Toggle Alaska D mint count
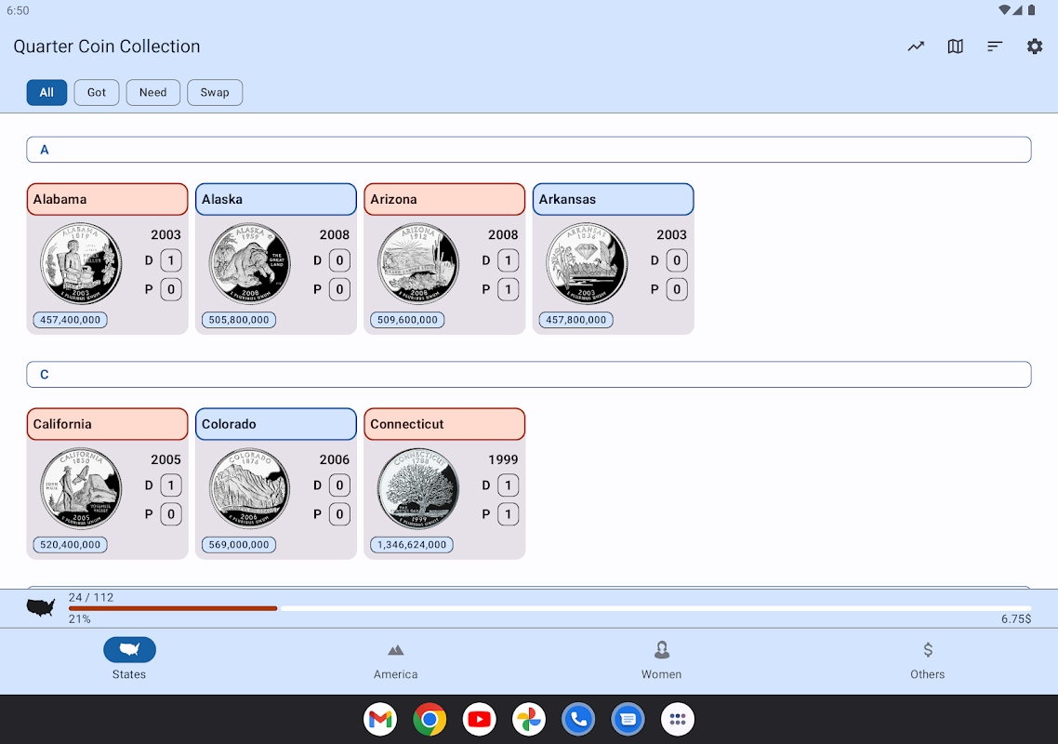 [x=339, y=260]
